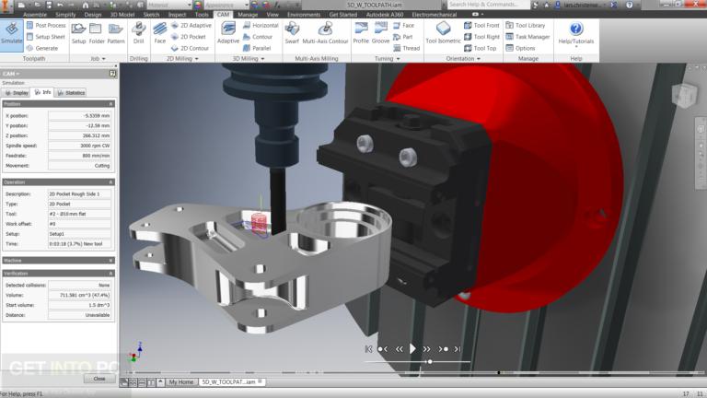Select 2D Adaptive milling
The height and width of the screenshot is (398, 707).
pos(191,25)
